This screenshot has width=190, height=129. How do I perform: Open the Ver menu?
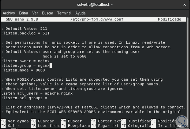pos(35,13)
